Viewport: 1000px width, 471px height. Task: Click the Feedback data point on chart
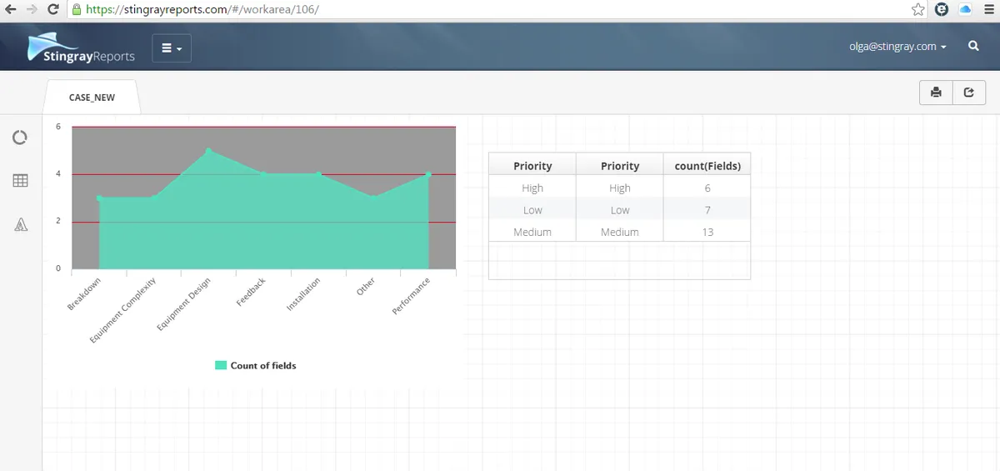click(263, 174)
